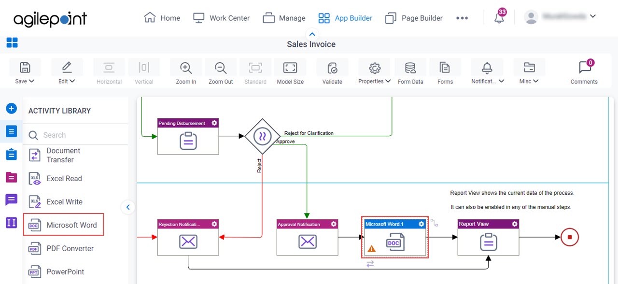Click Vertical align tool
The image size is (618, 284).
144,72
